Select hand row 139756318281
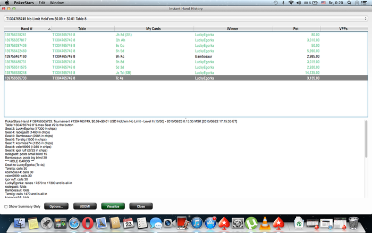 (x=186, y=35)
